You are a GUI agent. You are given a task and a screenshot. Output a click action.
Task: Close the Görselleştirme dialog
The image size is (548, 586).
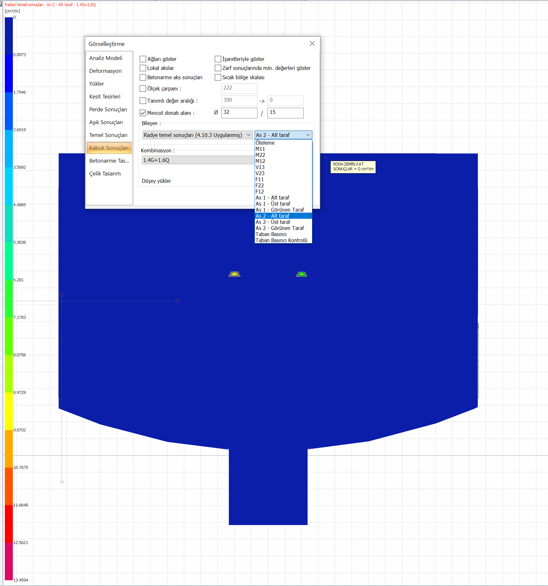[x=312, y=44]
